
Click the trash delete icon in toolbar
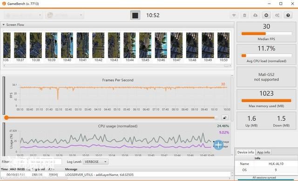(x=244, y=15)
